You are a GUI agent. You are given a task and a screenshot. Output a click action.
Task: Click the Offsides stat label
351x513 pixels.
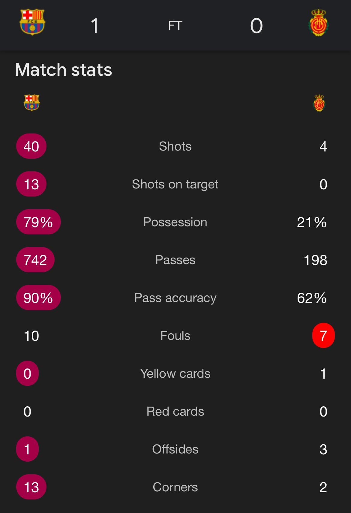pos(175,449)
